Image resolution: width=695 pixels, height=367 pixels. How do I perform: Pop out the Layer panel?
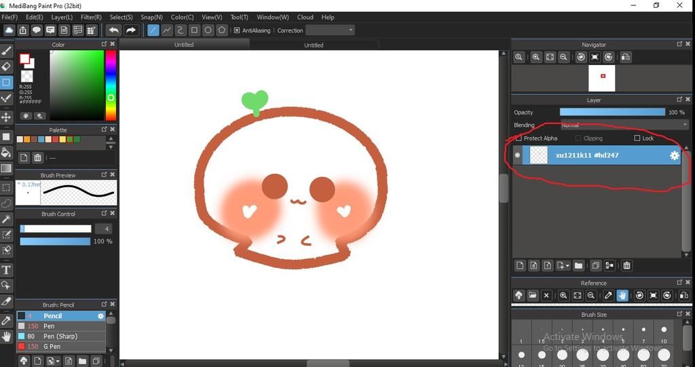[679, 99]
